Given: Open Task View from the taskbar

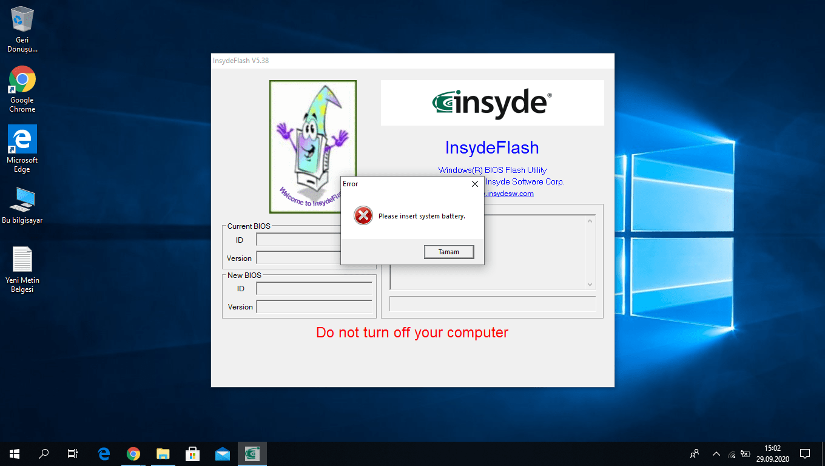Looking at the screenshot, I should (73, 454).
